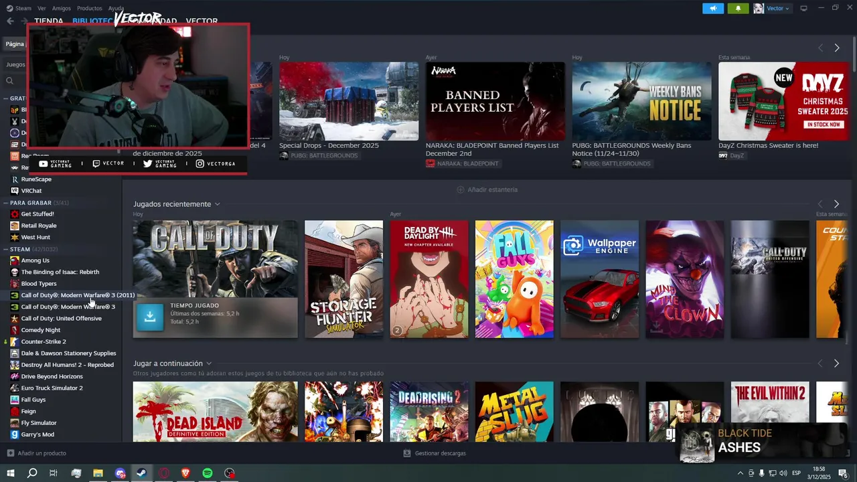Image resolution: width=857 pixels, height=482 pixels.
Task: Select The Binding of Isaac: Rebirth
Action: click(62, 272)
